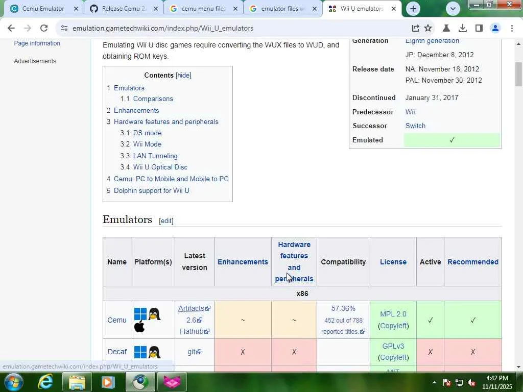The width and height of the screenshot is (523, 392).
Task: Edit the Emulators section
Action: (166, 220)
